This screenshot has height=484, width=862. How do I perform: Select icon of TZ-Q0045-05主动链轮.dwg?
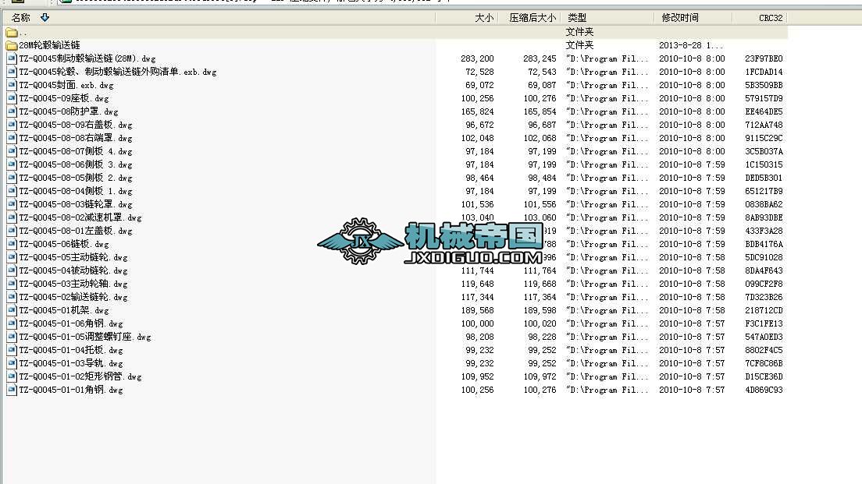12,257
